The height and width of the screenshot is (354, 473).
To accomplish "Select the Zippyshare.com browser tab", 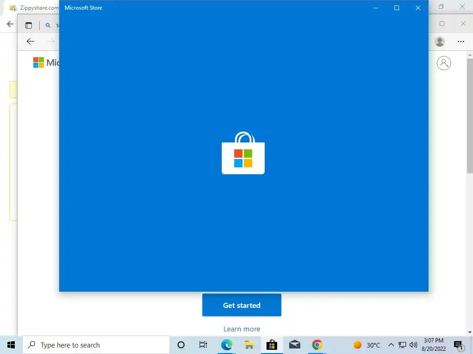I will (x=34, y=8).
